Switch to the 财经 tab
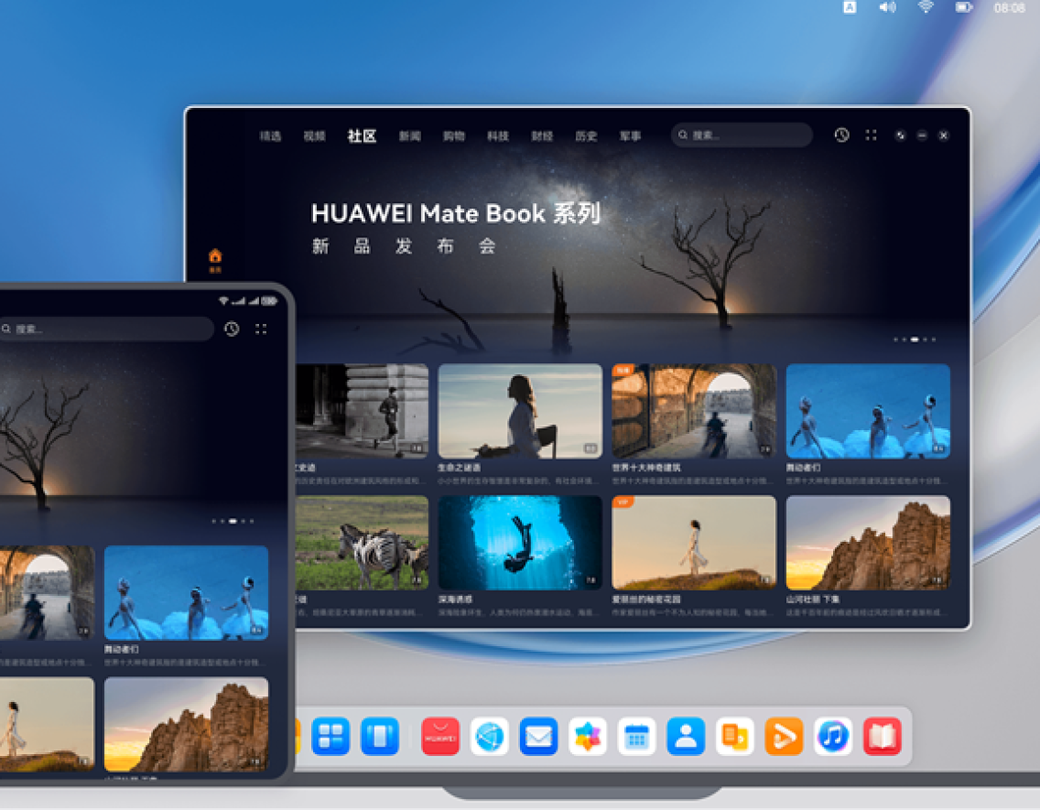The image size is (1040, 810). pos(542,135)
